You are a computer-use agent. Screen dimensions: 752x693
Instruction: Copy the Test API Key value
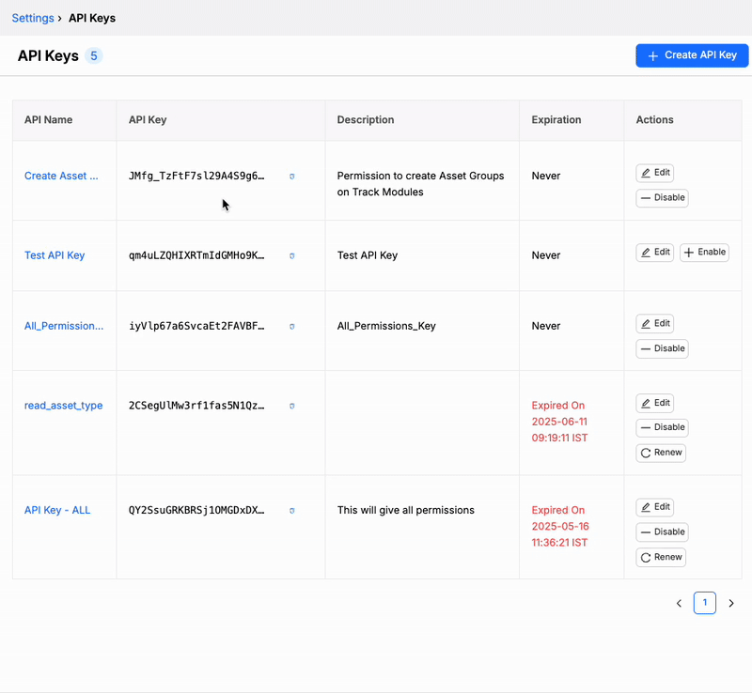point(291,256)
